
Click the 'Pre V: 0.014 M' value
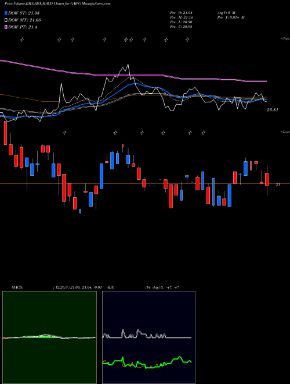point(231,17)
